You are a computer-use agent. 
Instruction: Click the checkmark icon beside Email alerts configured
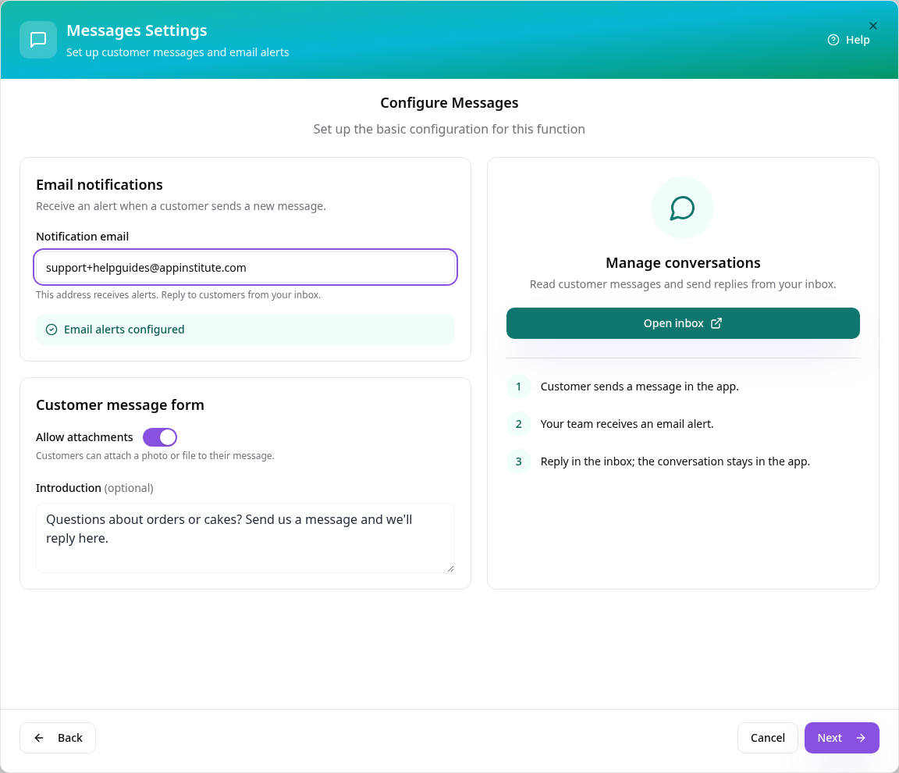tap(52, 330)
